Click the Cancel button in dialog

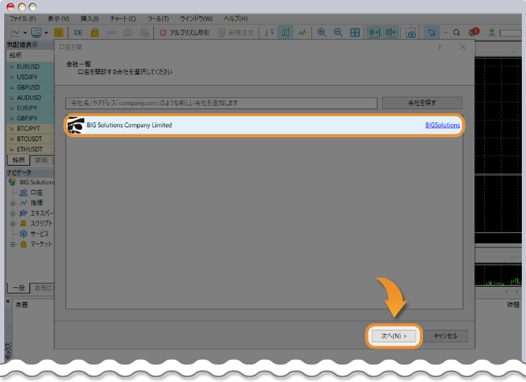tap(445, 336)
